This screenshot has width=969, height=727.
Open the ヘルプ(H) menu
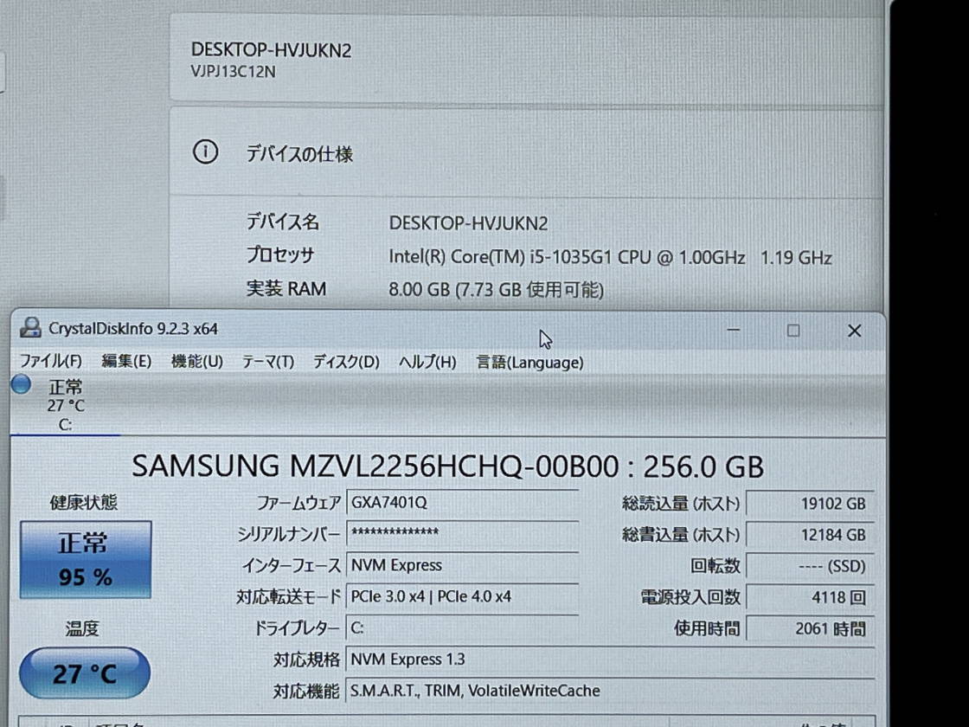point(427,362)
